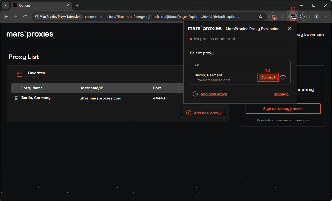Viewport: 332px width, 201px height.
Task: Open a new browser tab
Action: pyautogui.click(x=77, y=5)
